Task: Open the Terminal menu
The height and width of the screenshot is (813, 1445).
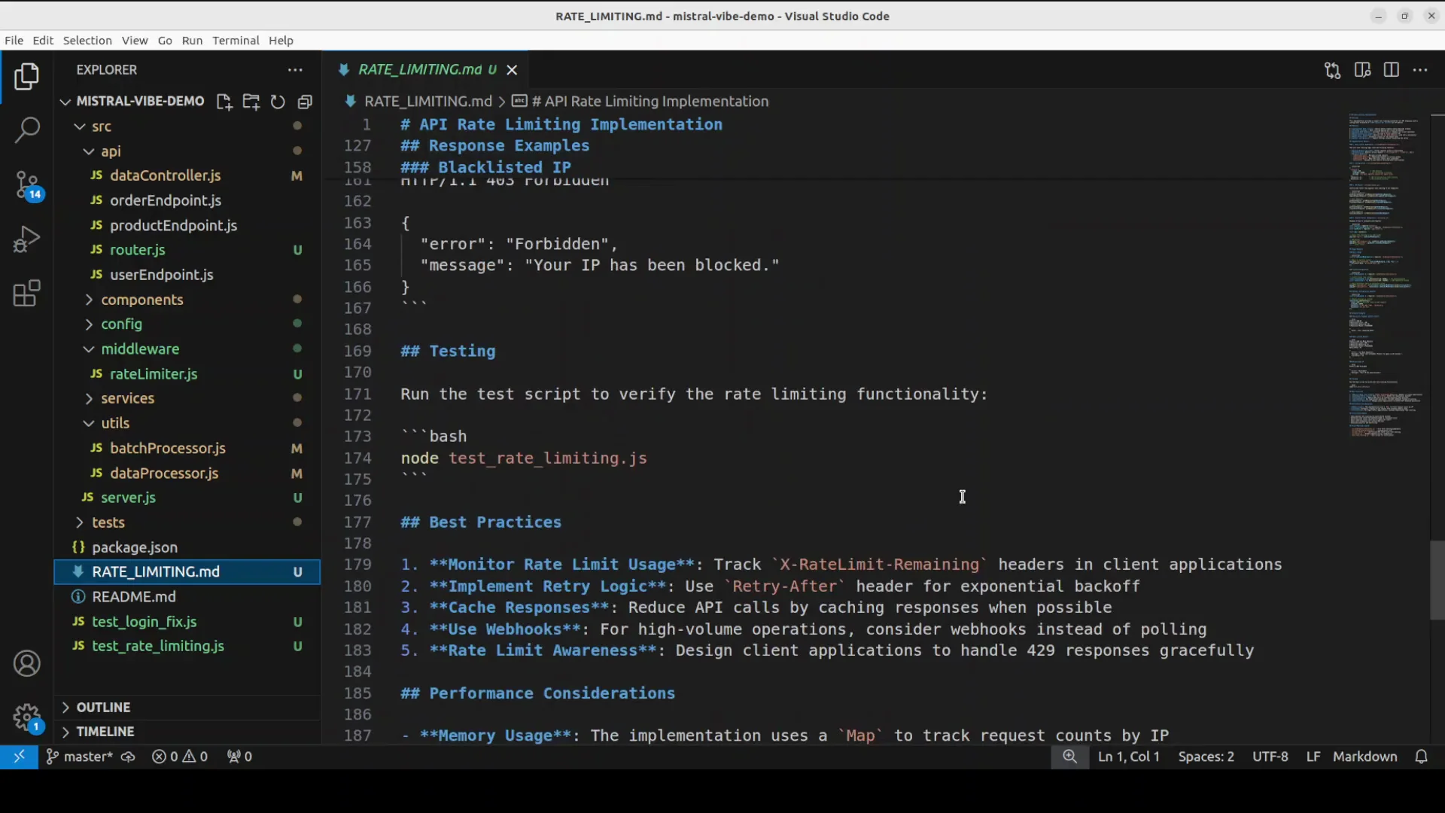Action: tap(236, 41)
